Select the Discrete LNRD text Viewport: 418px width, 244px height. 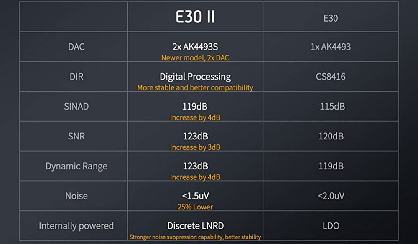(x=195, y=226)
